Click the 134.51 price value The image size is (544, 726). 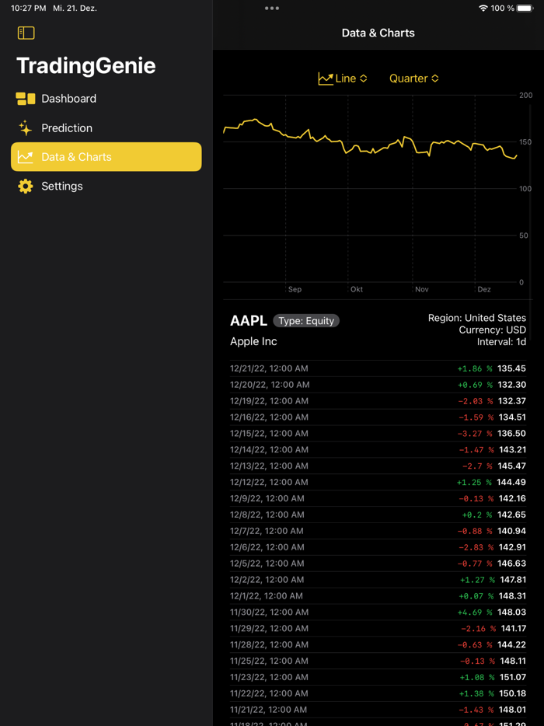pos(512,417)
